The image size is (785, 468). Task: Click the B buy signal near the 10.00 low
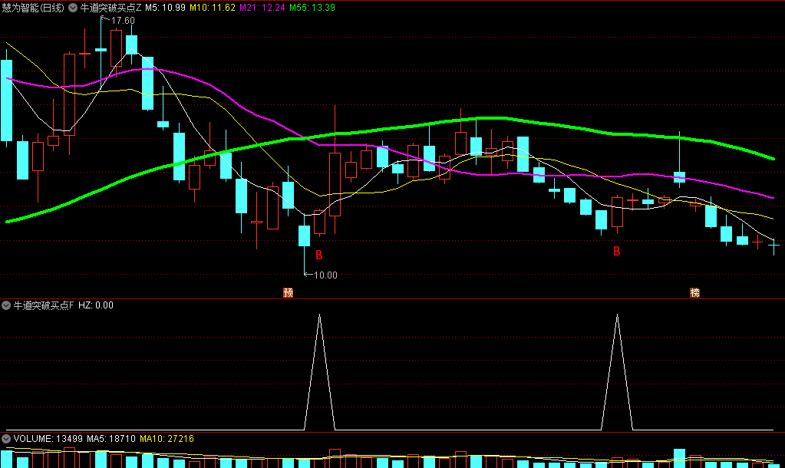pyautogui.click(x=319, y=255)
